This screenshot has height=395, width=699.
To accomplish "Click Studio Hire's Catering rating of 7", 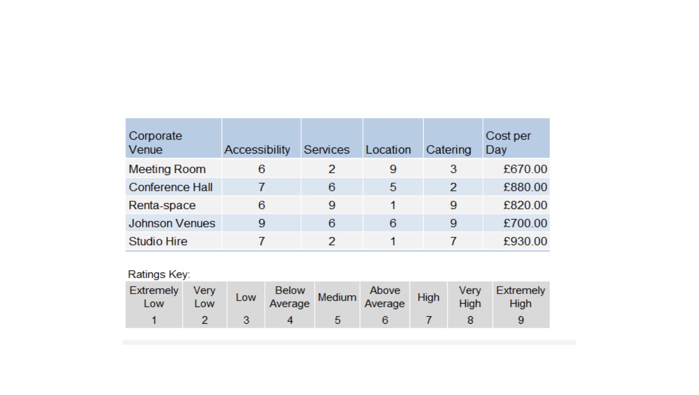I will click(453, 242).
